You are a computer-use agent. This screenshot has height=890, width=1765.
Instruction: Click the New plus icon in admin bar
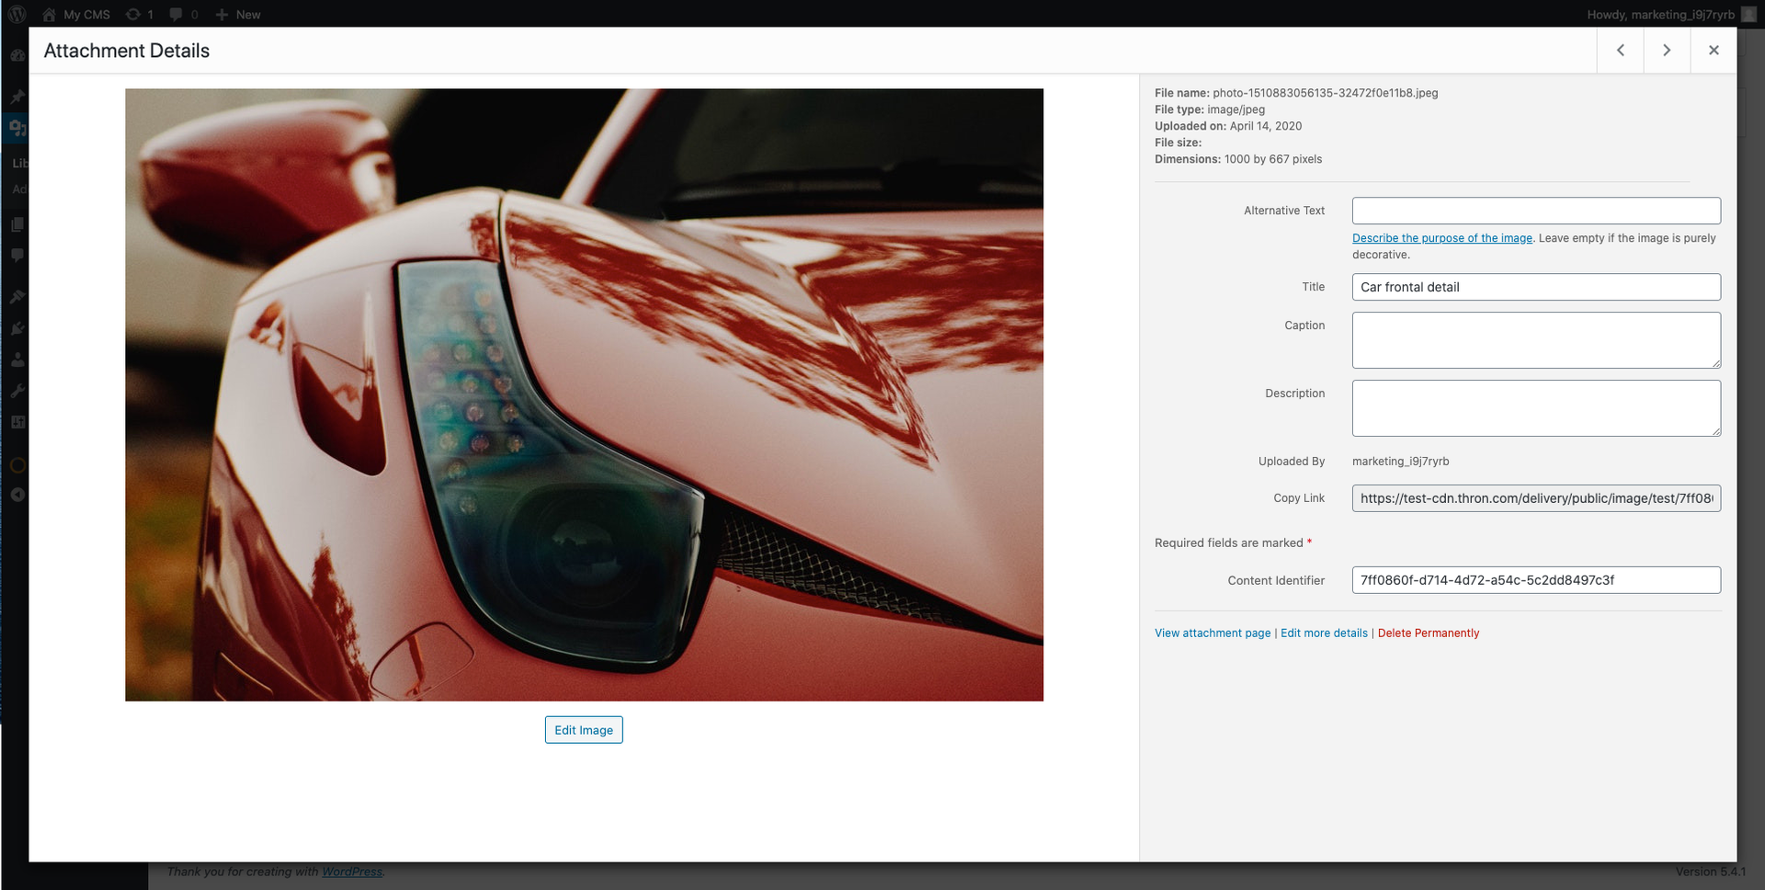pyautogui.click(x=222, y=15)
